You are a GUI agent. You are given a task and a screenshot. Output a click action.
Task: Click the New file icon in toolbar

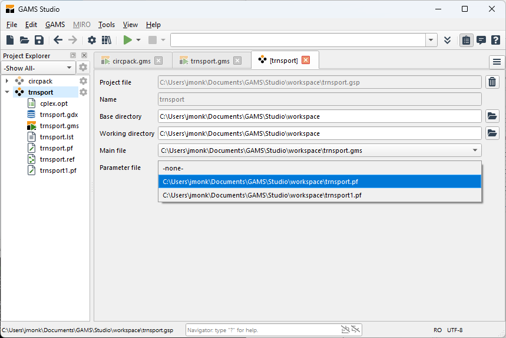[x=9, y=40]
